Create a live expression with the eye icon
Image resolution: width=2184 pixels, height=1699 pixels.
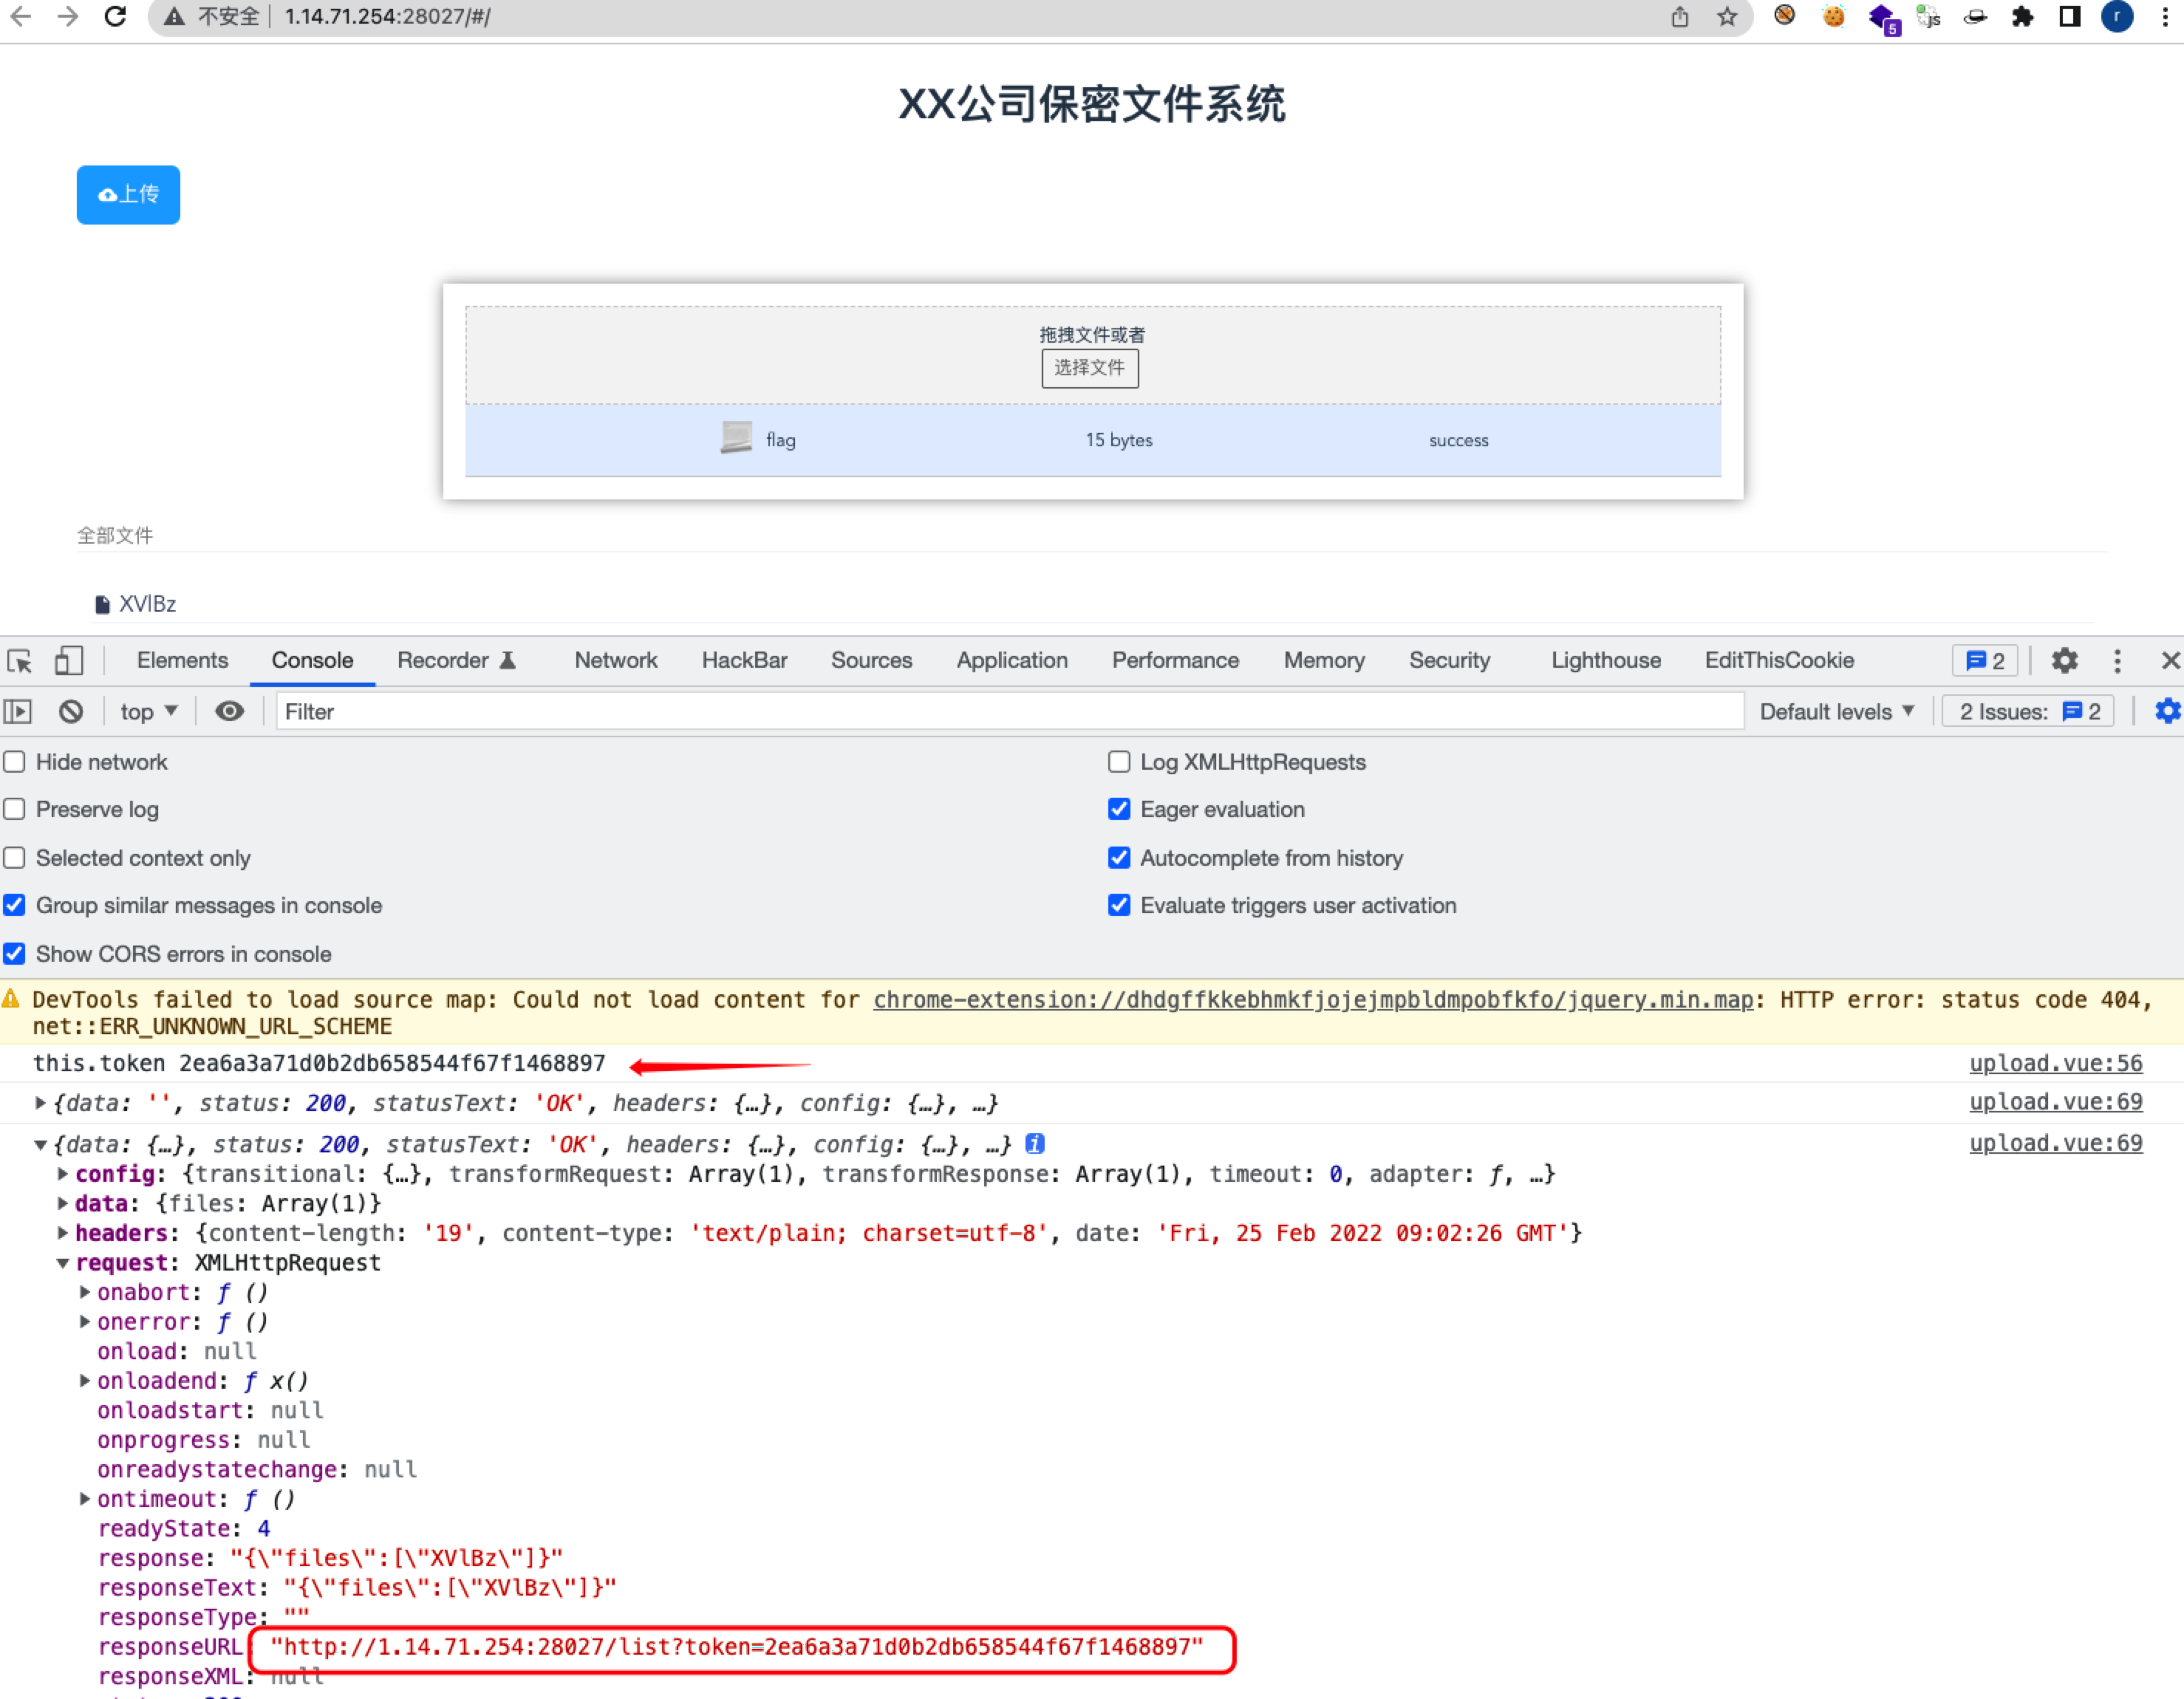tap(230, 711)
